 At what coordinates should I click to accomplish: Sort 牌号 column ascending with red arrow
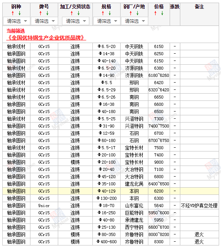click(x=41, y=13)
